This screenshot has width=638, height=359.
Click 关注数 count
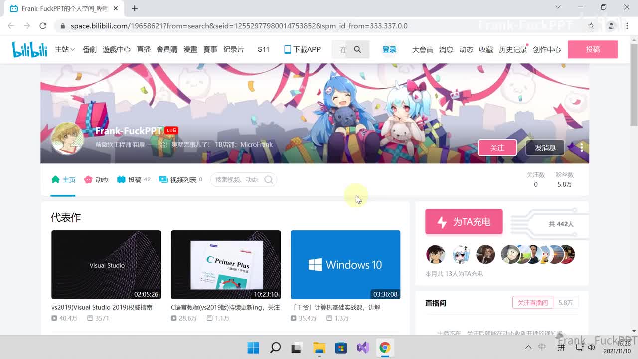[536, 179]
